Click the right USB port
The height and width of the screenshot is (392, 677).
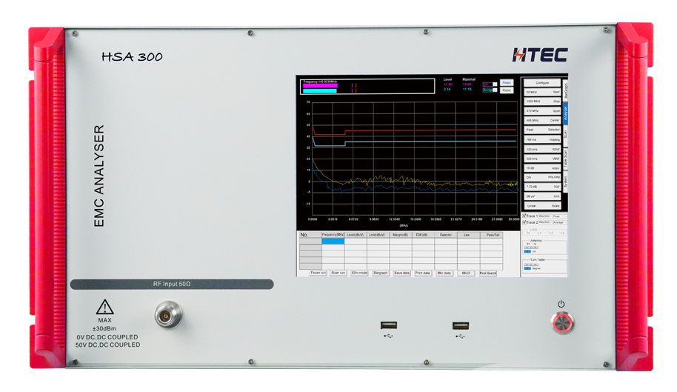[461, 325]
